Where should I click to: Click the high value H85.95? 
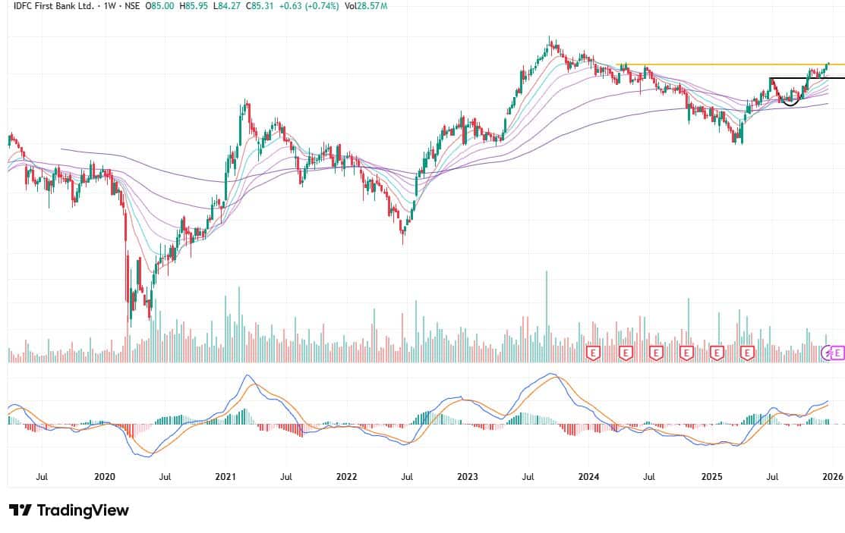(x=193, y=6)
